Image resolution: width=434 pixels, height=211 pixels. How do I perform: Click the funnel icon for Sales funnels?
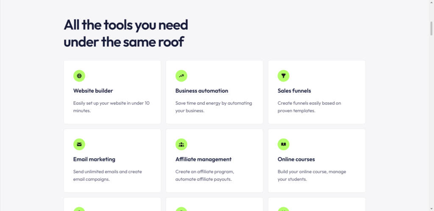(284, 76)
